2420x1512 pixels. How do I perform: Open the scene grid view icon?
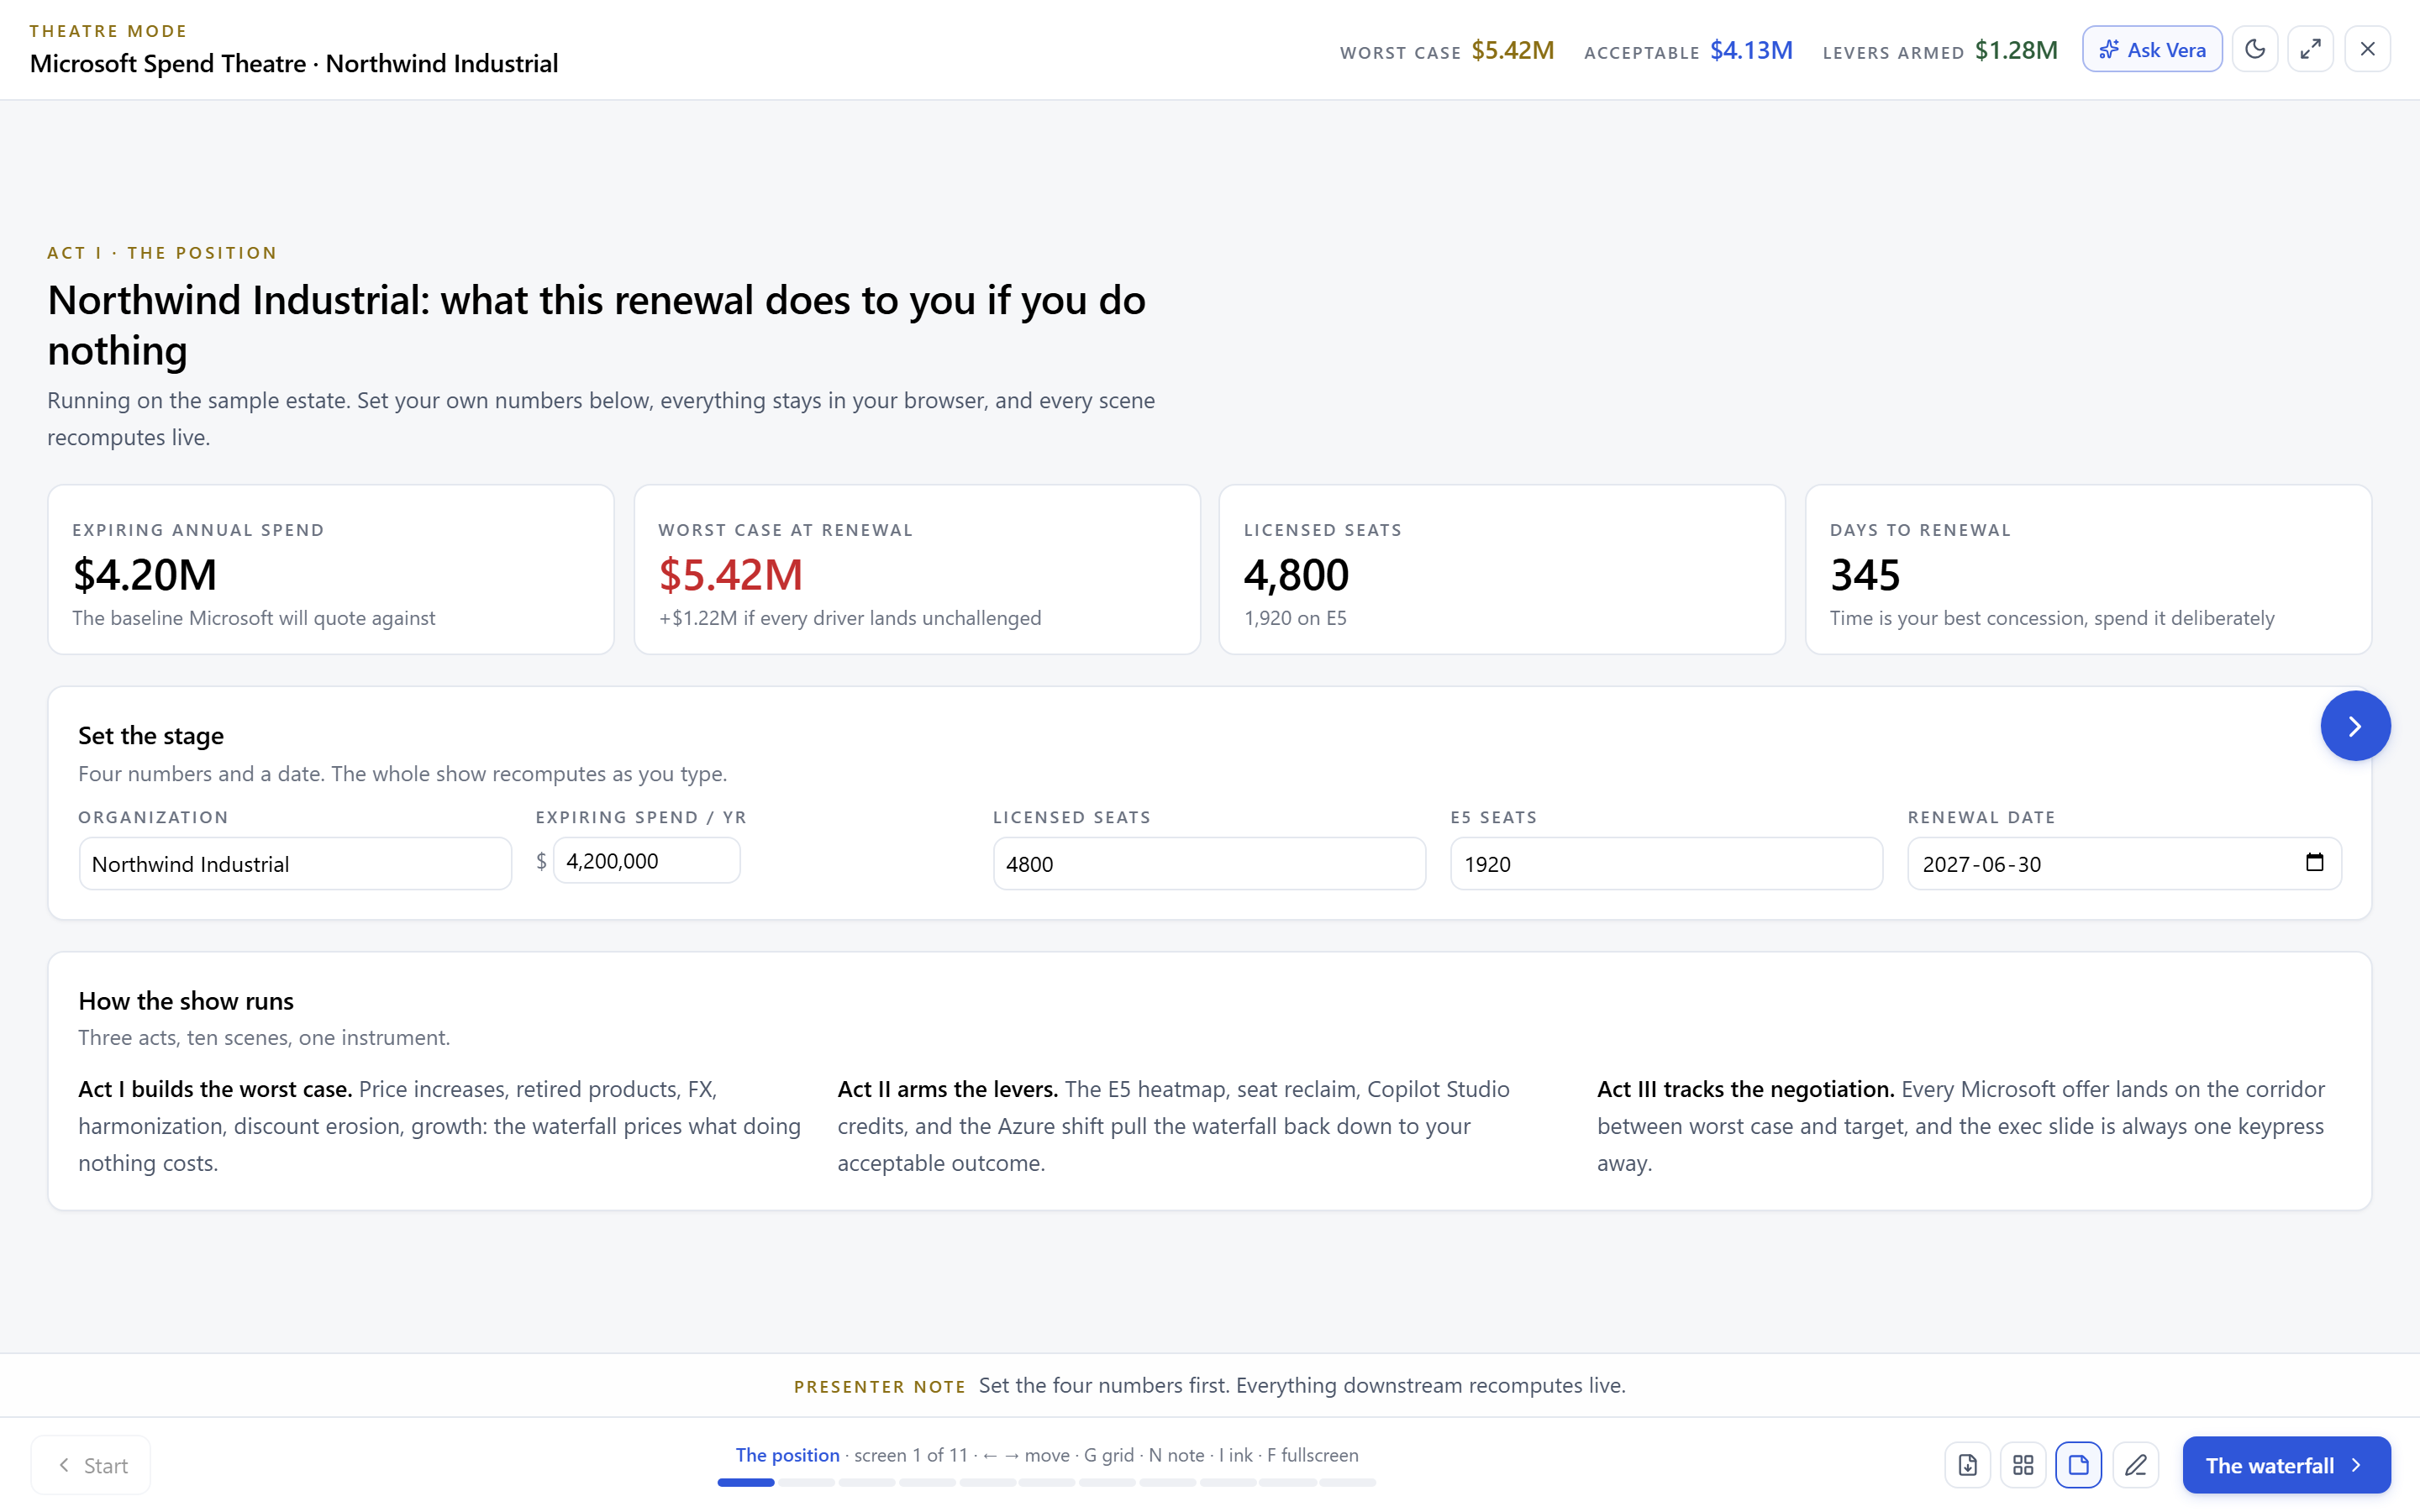(2023, 1465)
